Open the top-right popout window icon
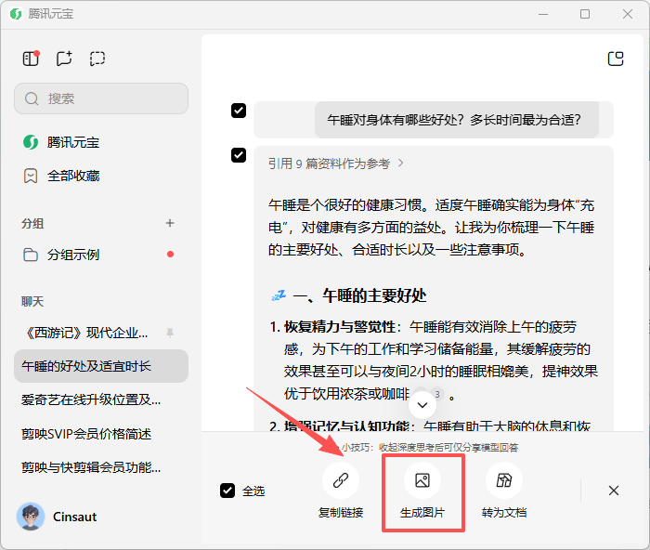Screen dimensions: 650x550 click(x=616, y=59)
